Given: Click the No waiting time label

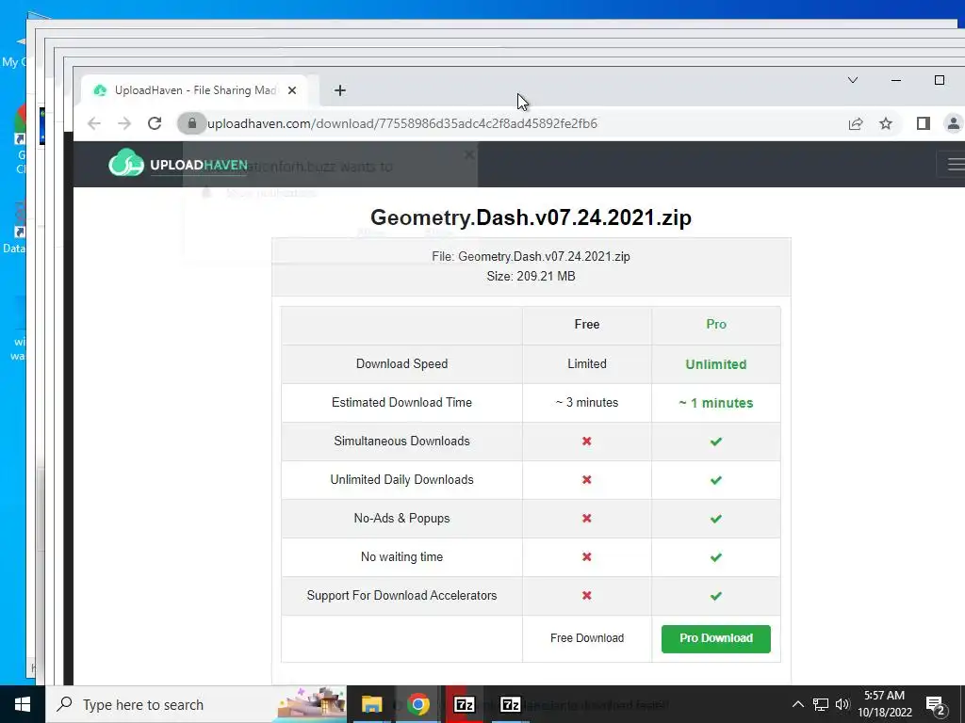Looking at the screenshot, I should [x=401, y=557].
